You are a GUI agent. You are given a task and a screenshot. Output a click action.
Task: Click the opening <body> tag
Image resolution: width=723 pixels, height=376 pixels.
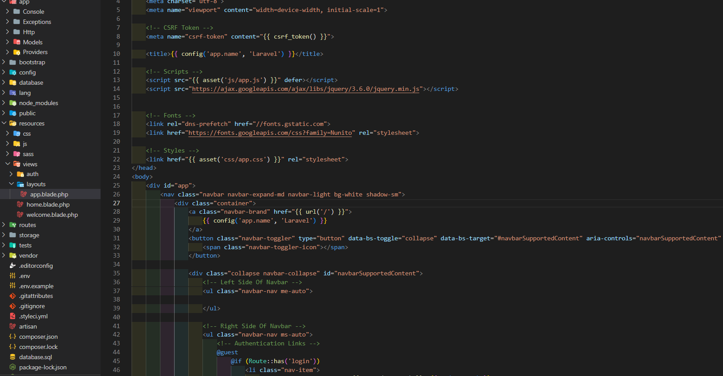(142, 176)
